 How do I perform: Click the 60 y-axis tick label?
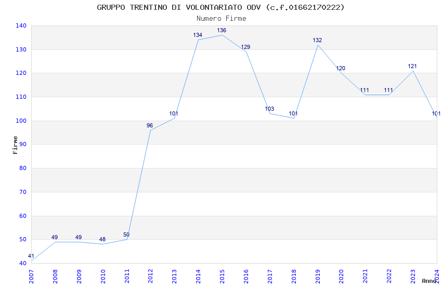[23, 216]
